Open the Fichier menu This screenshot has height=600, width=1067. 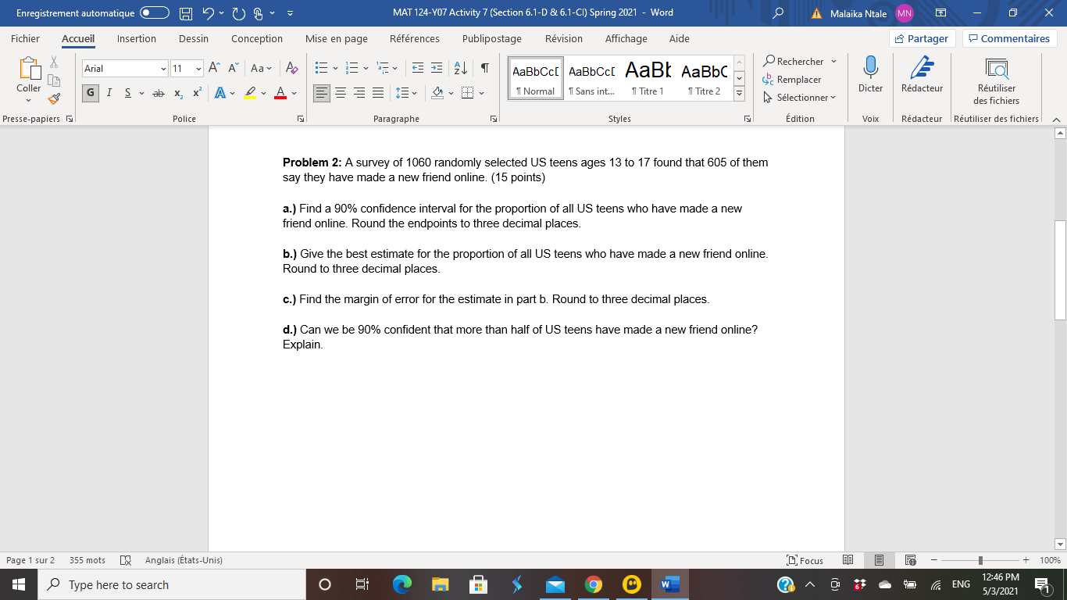(26, 38)
